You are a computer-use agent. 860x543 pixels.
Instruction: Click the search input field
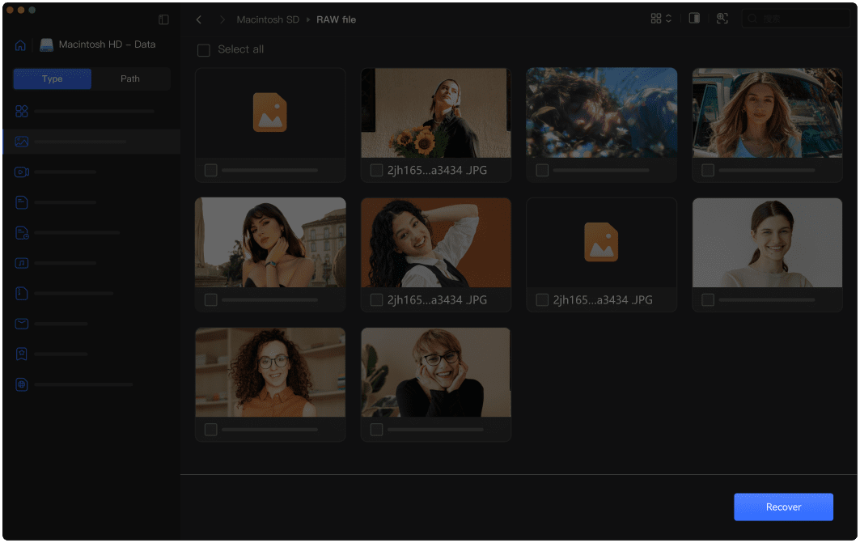click(x=801, y=19)
